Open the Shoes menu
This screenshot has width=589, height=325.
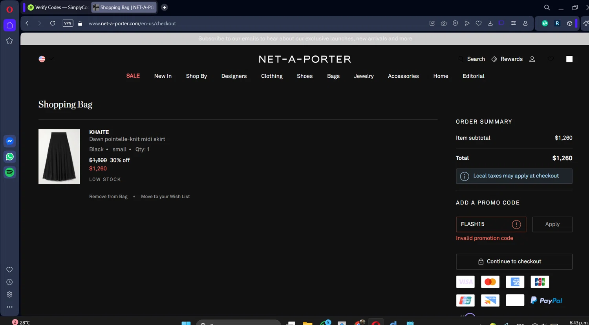(305, 76)
